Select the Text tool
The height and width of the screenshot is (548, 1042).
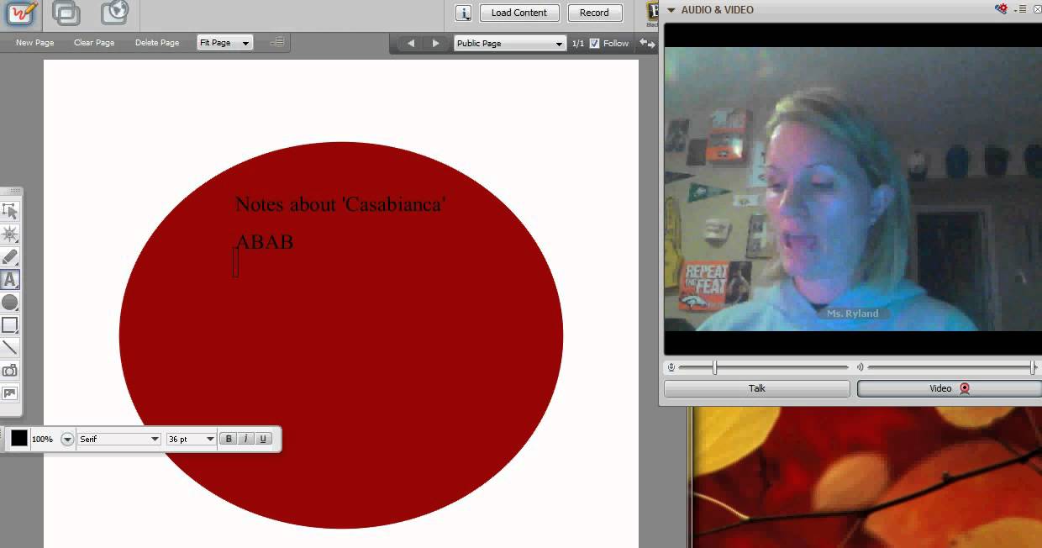10,280
